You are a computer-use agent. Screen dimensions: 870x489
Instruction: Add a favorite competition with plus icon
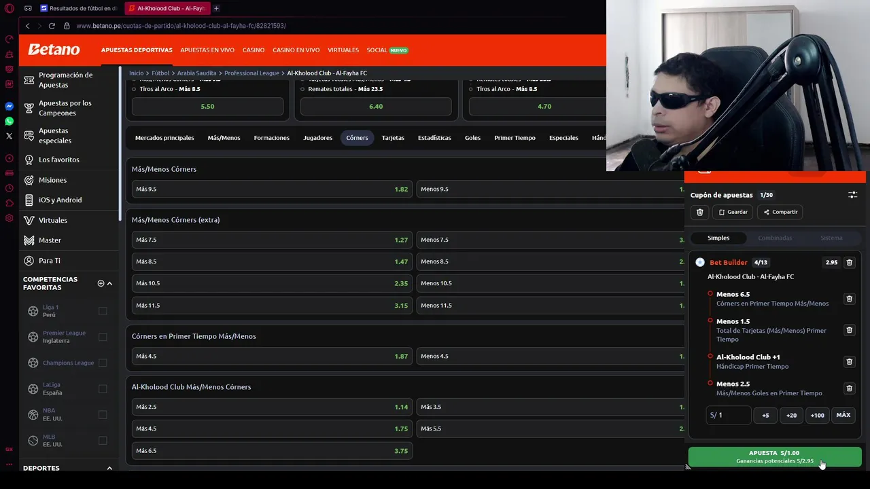pos(101,283)
